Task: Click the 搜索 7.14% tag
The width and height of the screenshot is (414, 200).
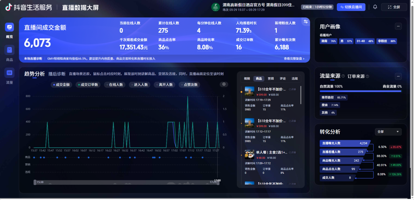Action: point(330,105)
